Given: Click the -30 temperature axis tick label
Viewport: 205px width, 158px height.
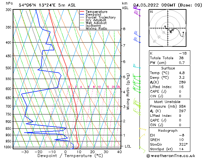Looking at the screenshot, I should click(25, 152).
